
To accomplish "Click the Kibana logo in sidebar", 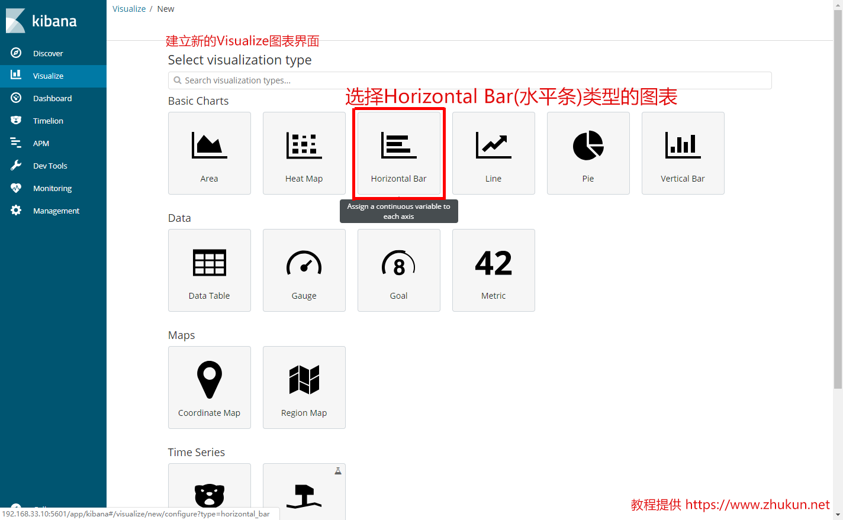I will (41, 21).
